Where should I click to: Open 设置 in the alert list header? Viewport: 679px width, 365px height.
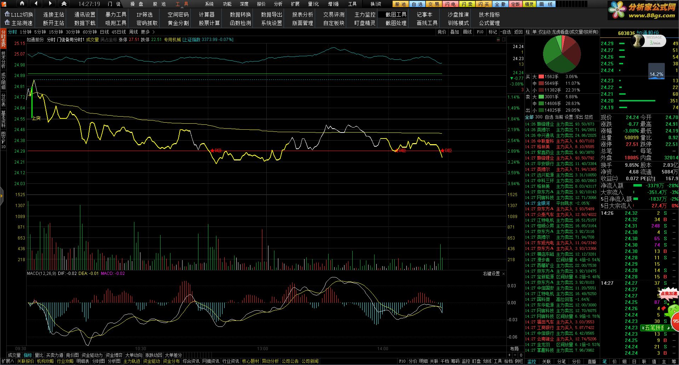568,117
